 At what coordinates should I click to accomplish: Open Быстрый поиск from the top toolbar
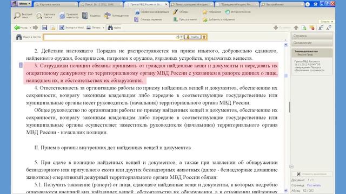pyautogui.click(x=23, y=16)
